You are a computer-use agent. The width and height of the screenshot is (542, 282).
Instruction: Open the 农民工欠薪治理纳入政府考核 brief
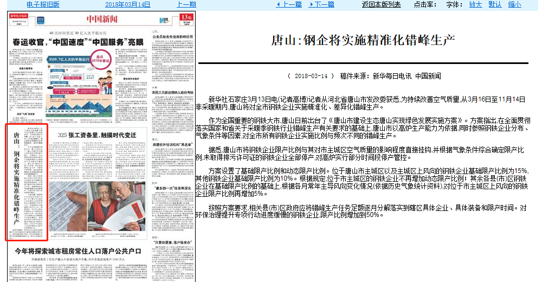(x=172, y=93)
